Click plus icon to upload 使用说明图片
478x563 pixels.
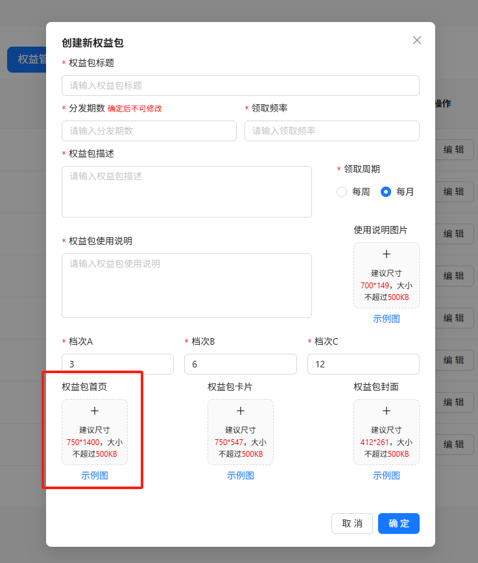[387, 255]
